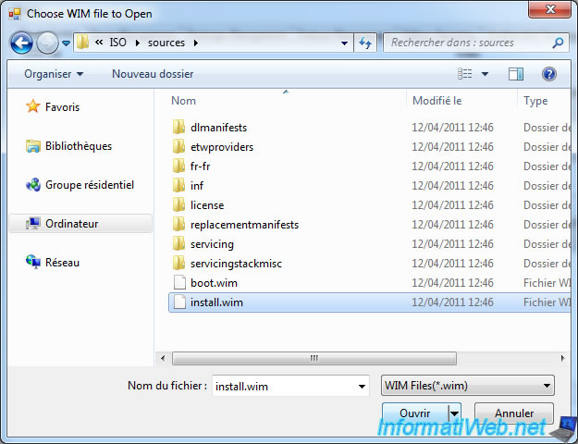Sort by the Modifié le column header

click(437, 101)
